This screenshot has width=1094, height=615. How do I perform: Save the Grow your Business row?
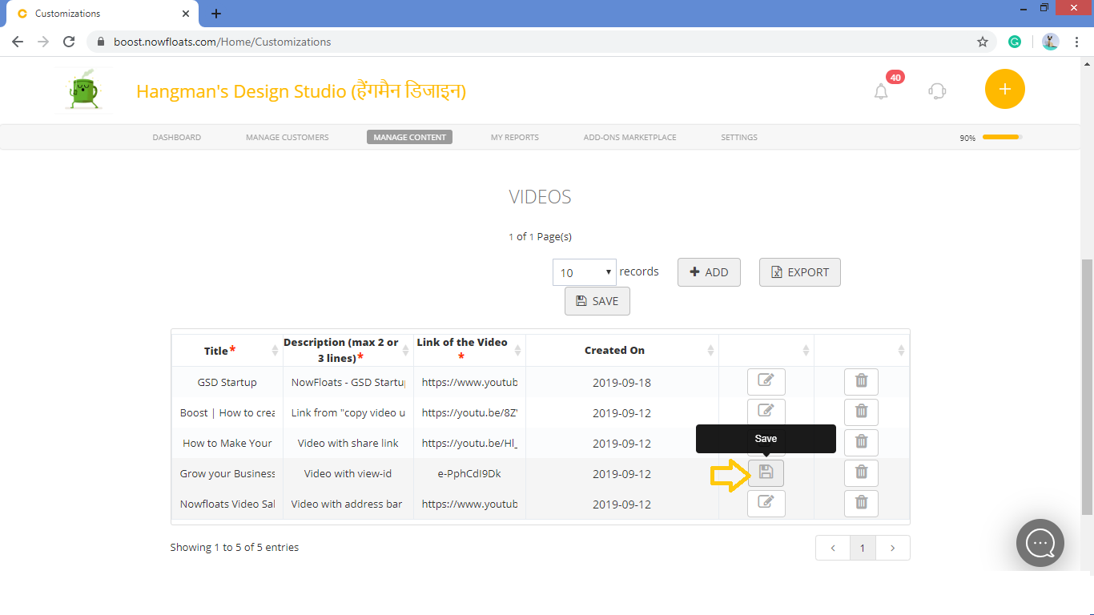(766, 473)
